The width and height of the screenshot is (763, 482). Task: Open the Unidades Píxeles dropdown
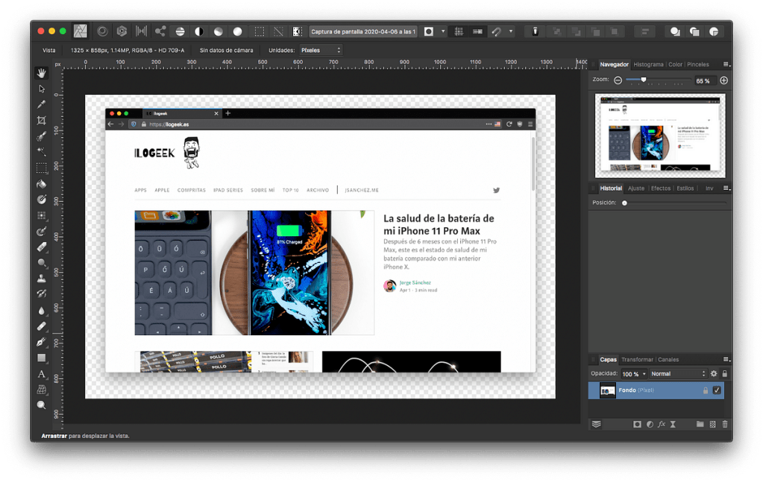click(320, 50)
